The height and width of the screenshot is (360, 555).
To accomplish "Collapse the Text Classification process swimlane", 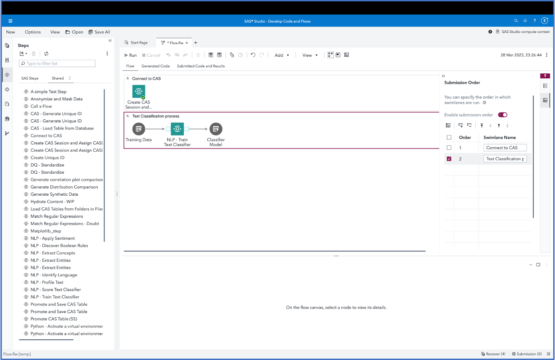I will (128, 116).
